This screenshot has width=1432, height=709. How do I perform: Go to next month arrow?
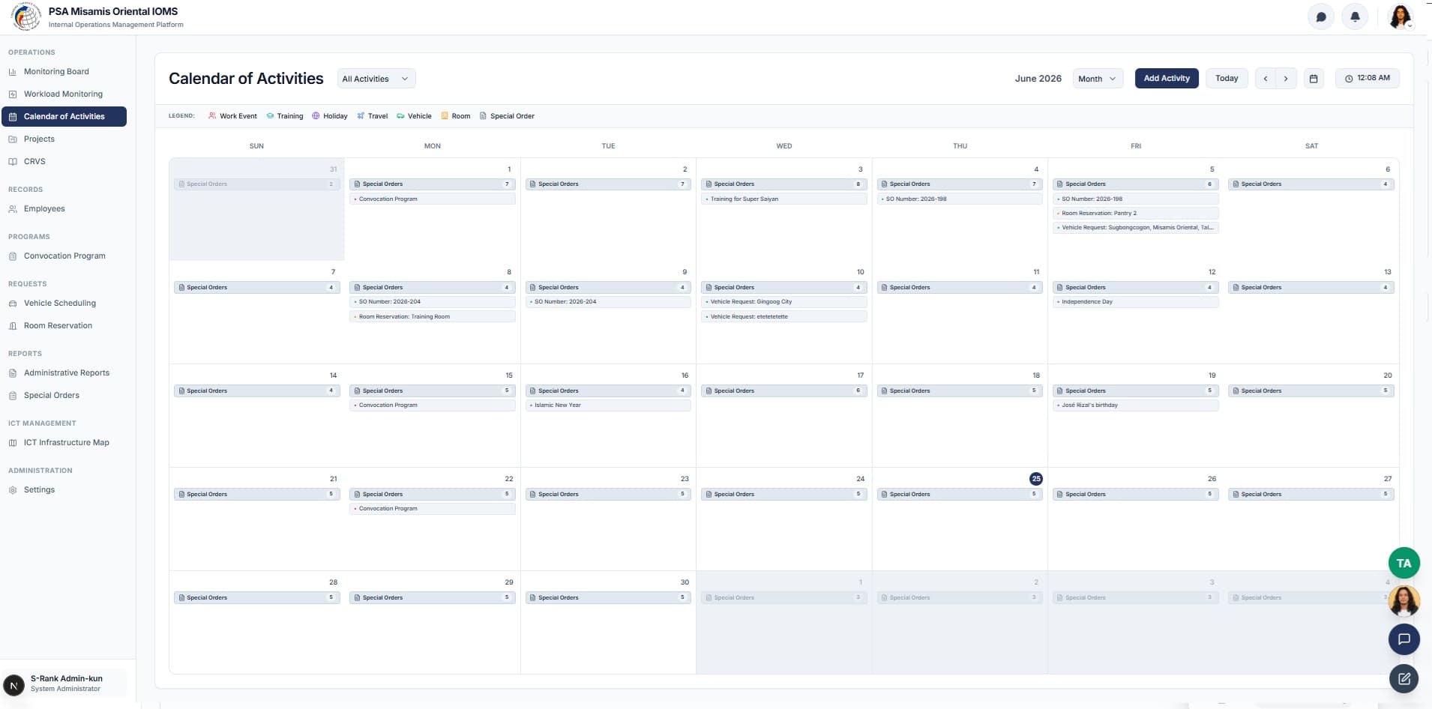pos(1286,79)
